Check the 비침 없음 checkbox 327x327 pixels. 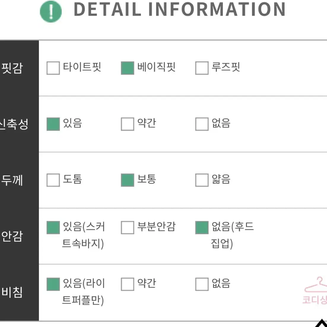(202, 284)
